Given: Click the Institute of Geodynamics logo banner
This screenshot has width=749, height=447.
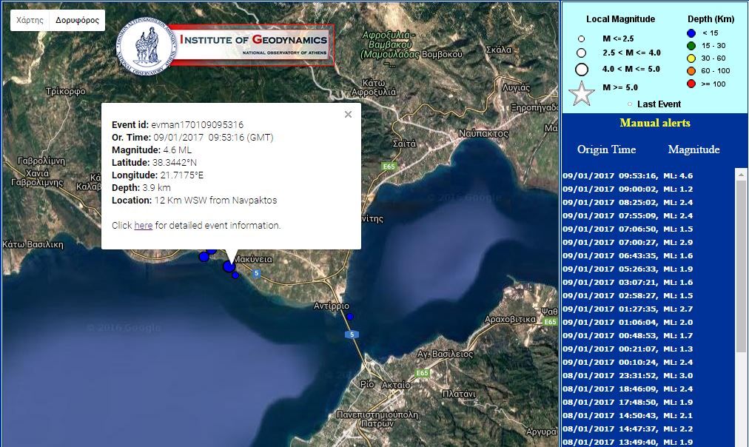Looking at the screenshot, I should pyautogui.click(x=225, y=46).
